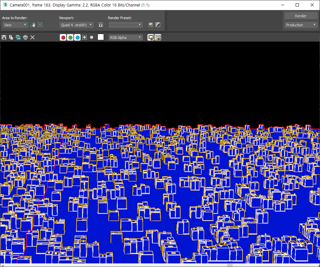Maximize the rendered frame window
The height and width of the screenshot is (267, 320).
[x=297, y=5]
